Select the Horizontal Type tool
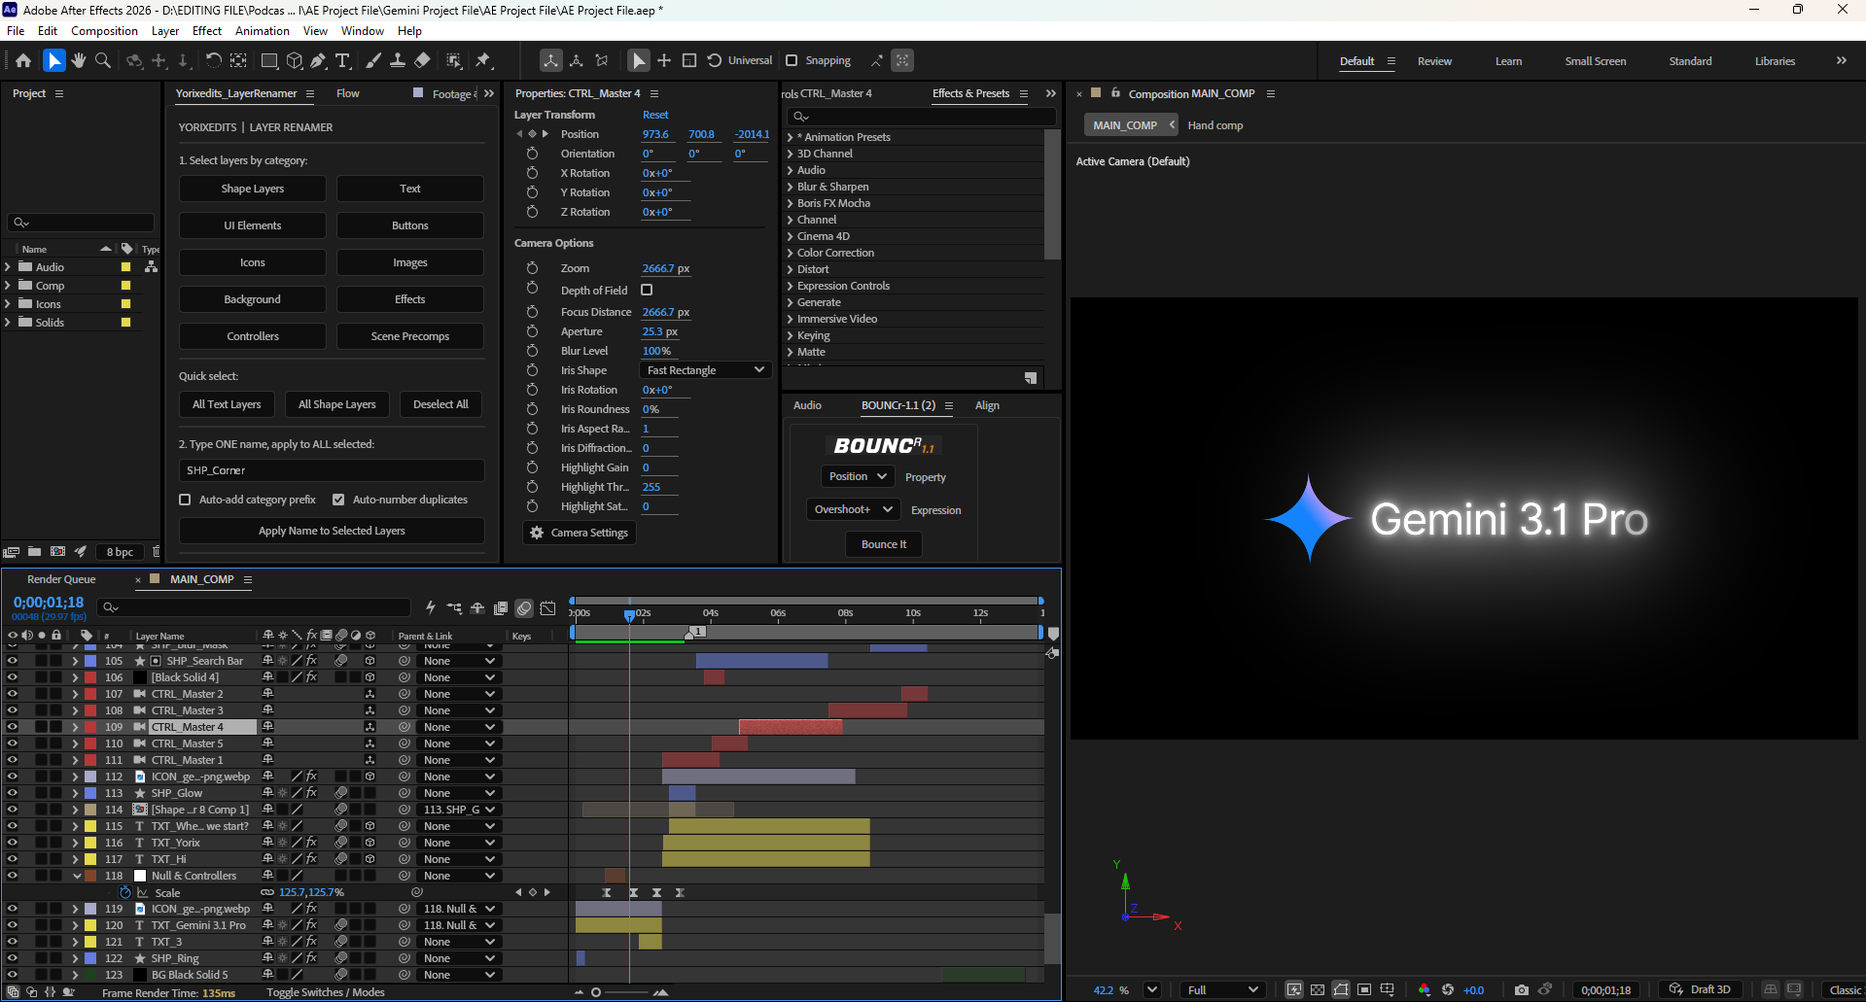 (x=342, y=60)
